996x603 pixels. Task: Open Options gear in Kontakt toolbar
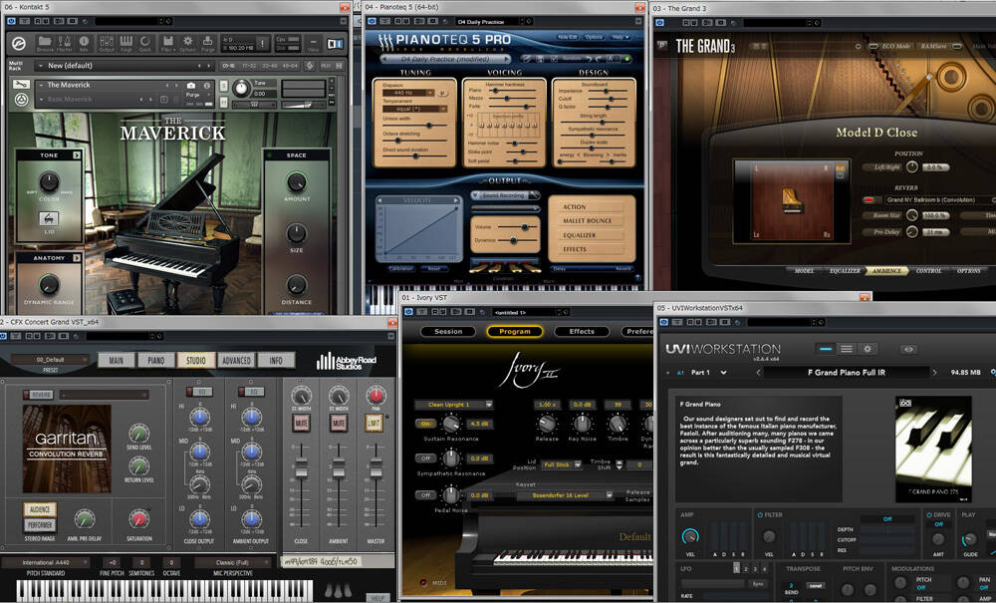188,43
